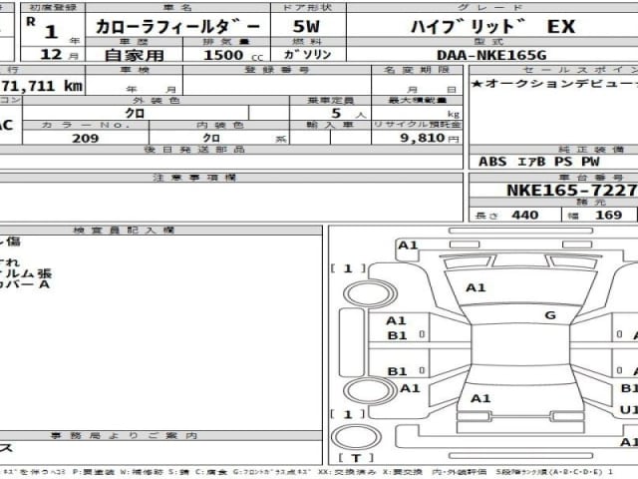638x479 pixels.
Task: Click the 車台番号 header label
Action: tap(590, 178)
